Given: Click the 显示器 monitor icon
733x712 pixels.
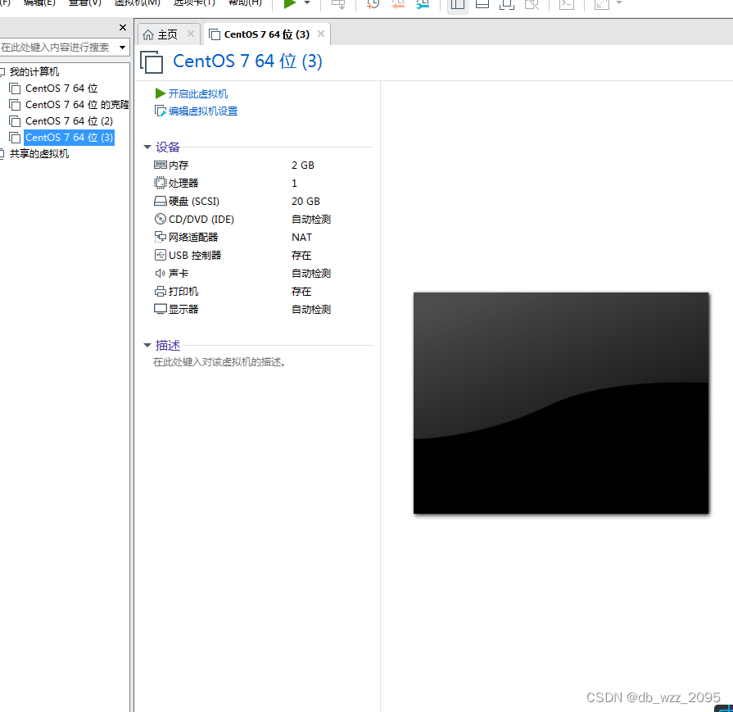Looking at the screenshot, I should point(161,309).
